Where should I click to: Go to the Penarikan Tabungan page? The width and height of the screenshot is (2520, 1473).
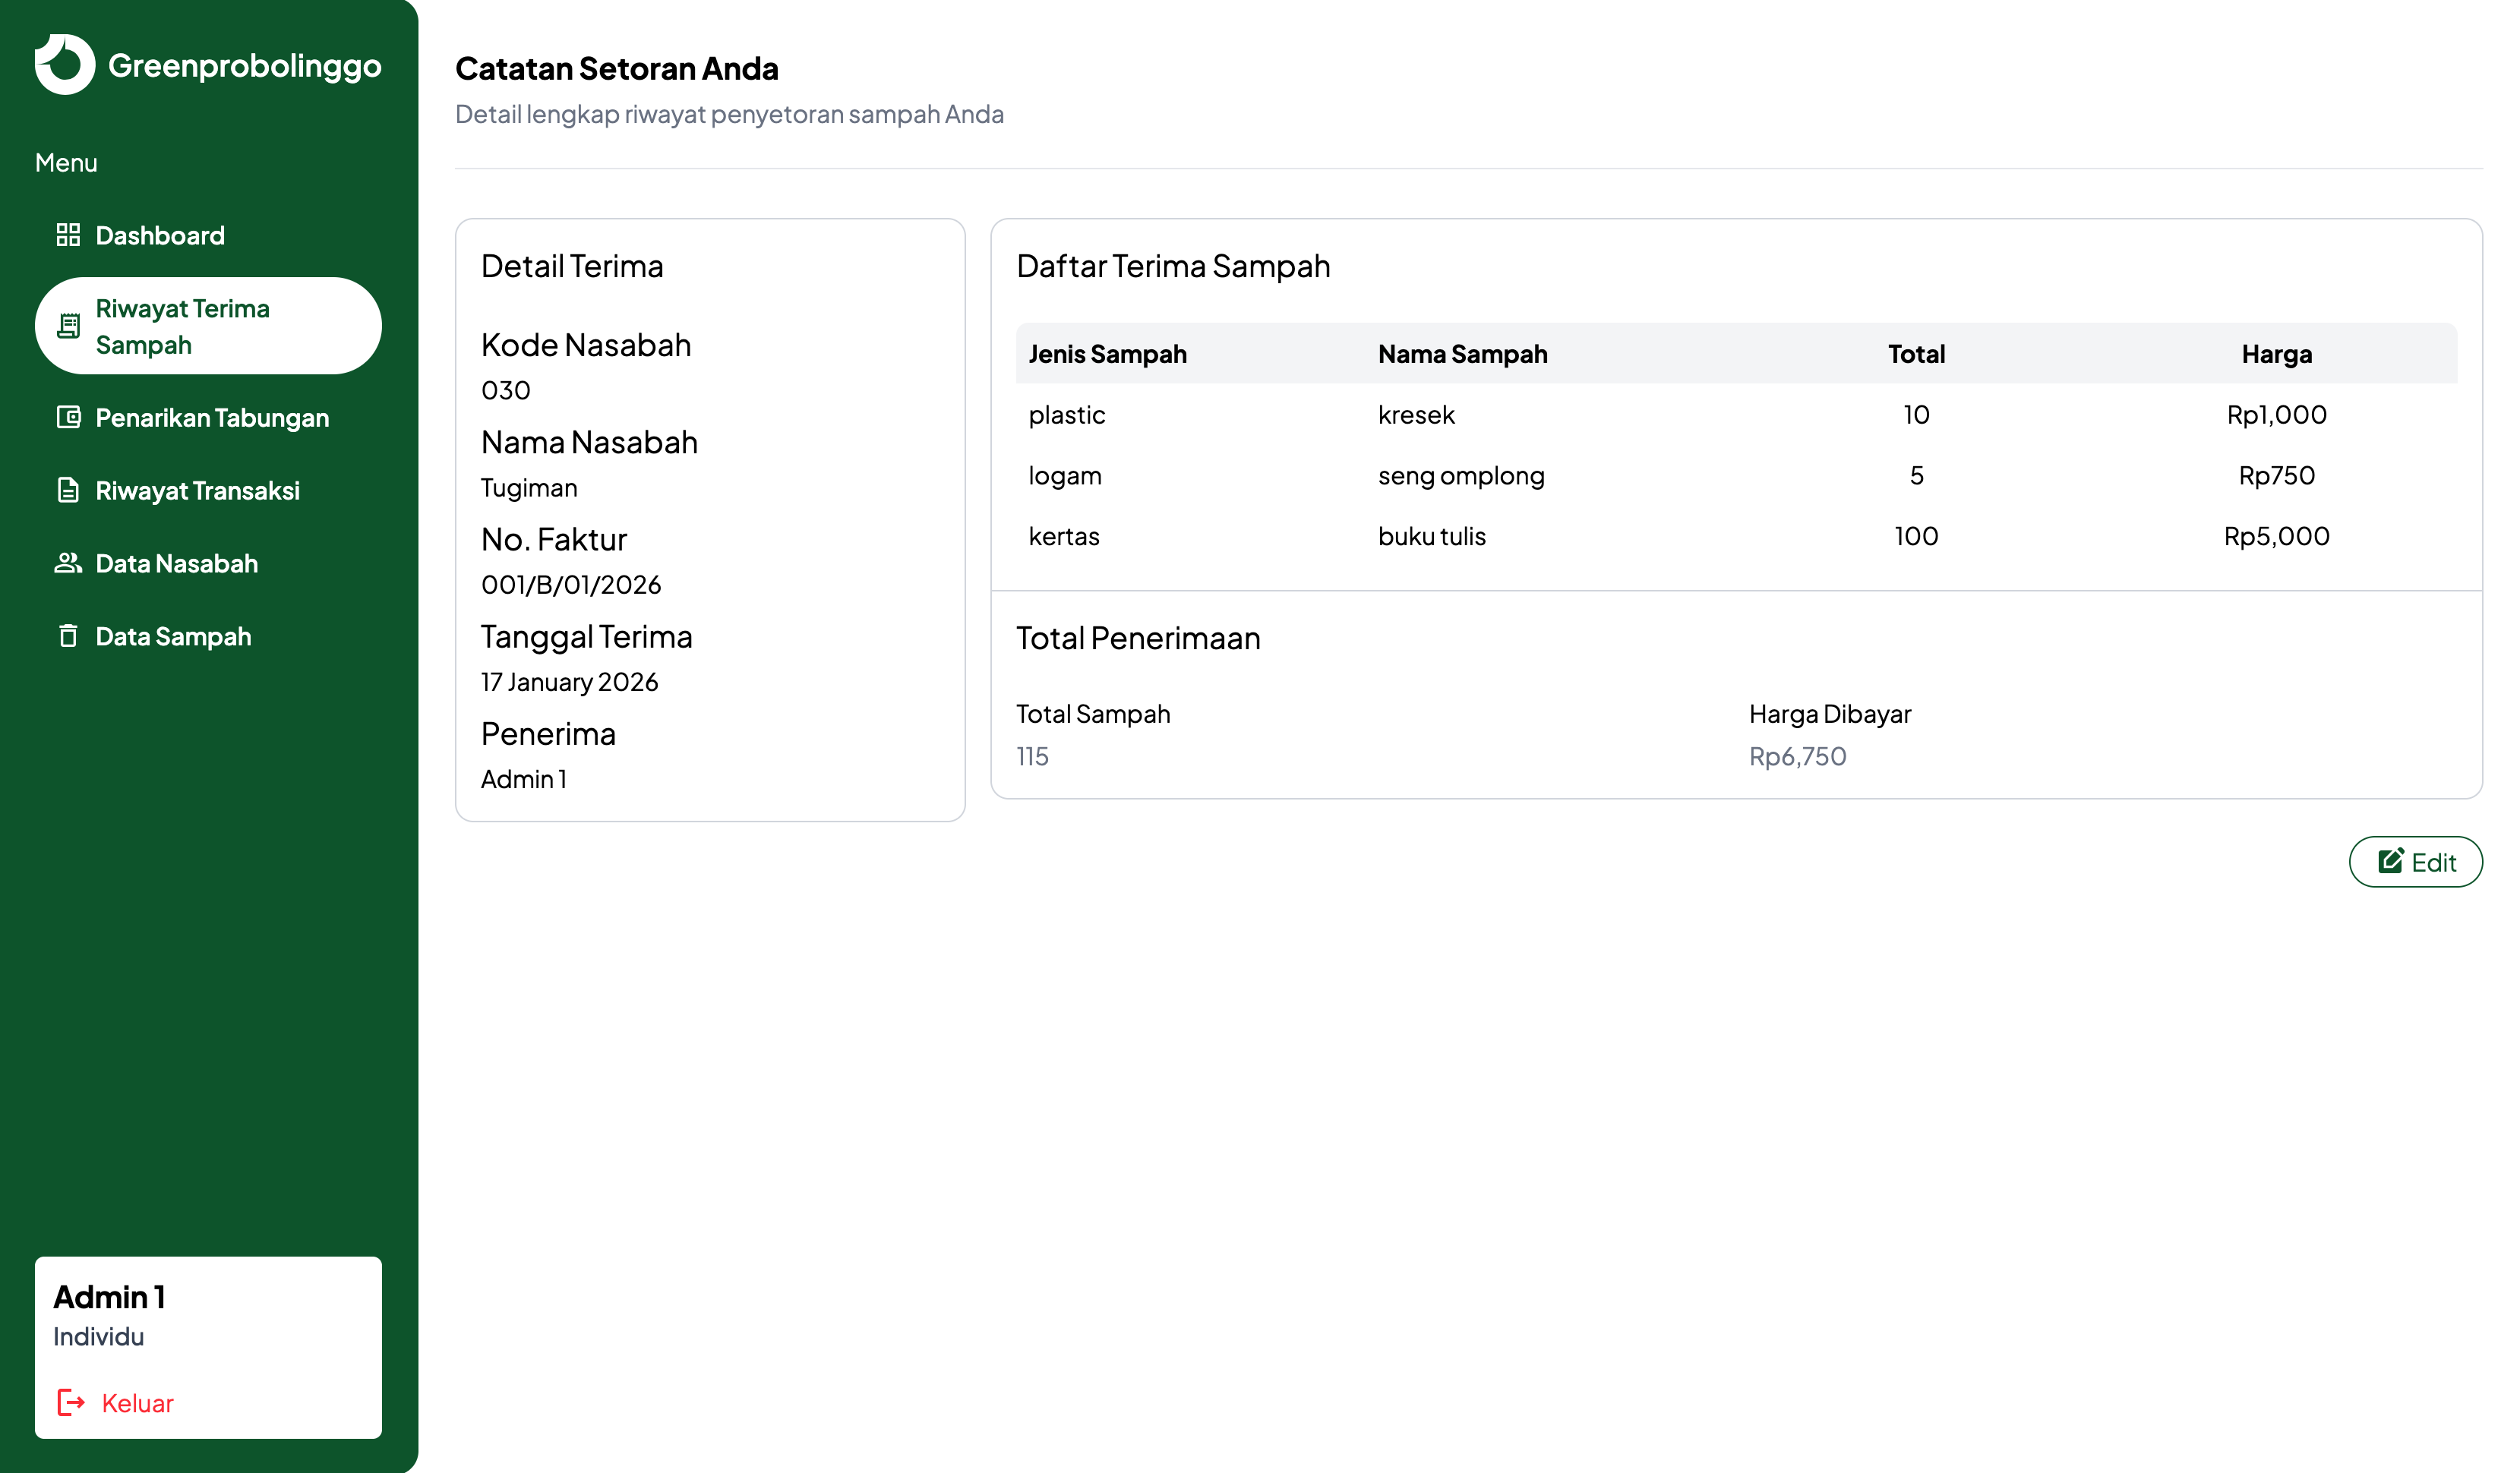[212, 417]
